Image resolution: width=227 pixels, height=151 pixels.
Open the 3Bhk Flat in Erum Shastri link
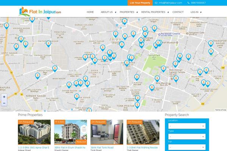[70, 148]
